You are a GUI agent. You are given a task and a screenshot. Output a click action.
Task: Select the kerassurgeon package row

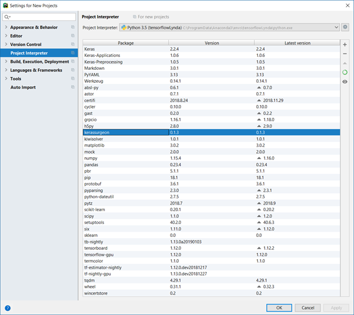tap(212, 133)
